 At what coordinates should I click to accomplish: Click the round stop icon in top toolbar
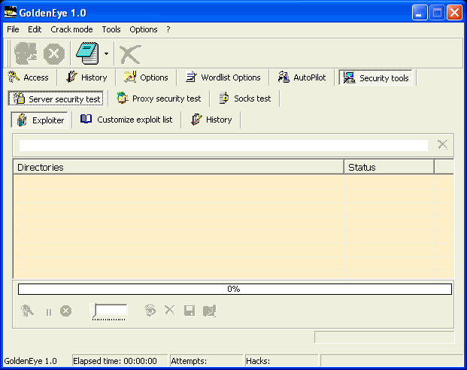[53, 53]
